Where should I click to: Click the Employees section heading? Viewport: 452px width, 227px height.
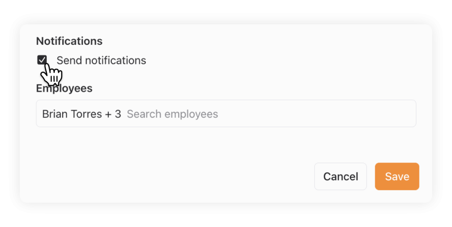[x=64, y=88]
